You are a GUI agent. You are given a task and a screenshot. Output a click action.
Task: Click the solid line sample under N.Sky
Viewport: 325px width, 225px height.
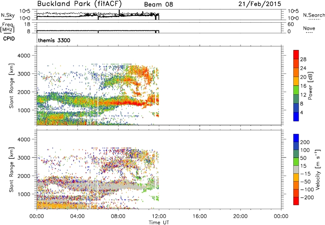point(8,19)
